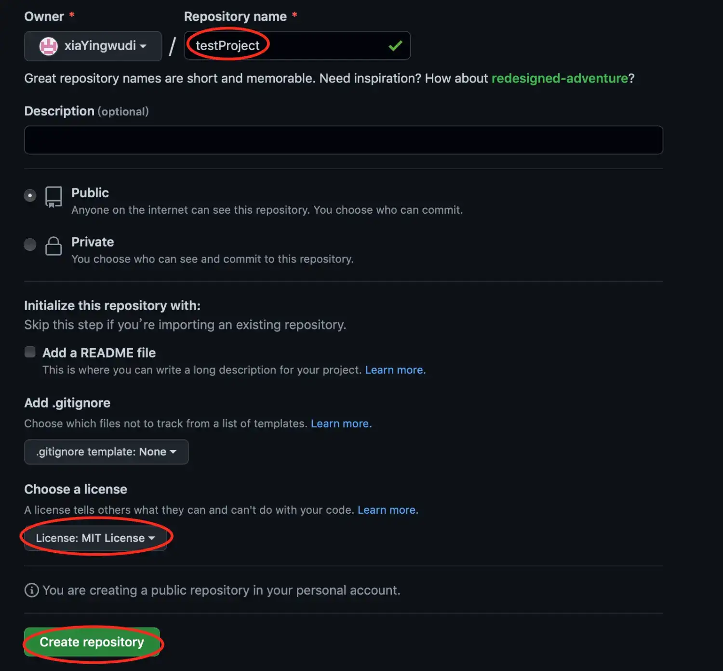Open Learn more link about licenses
This screenshot has width=723, height=671.
[x=388, y=510]
